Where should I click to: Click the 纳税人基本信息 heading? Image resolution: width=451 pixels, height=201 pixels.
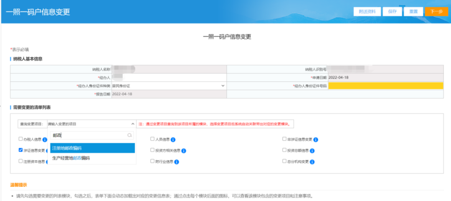pyautogui.click(x=28, y=59)
